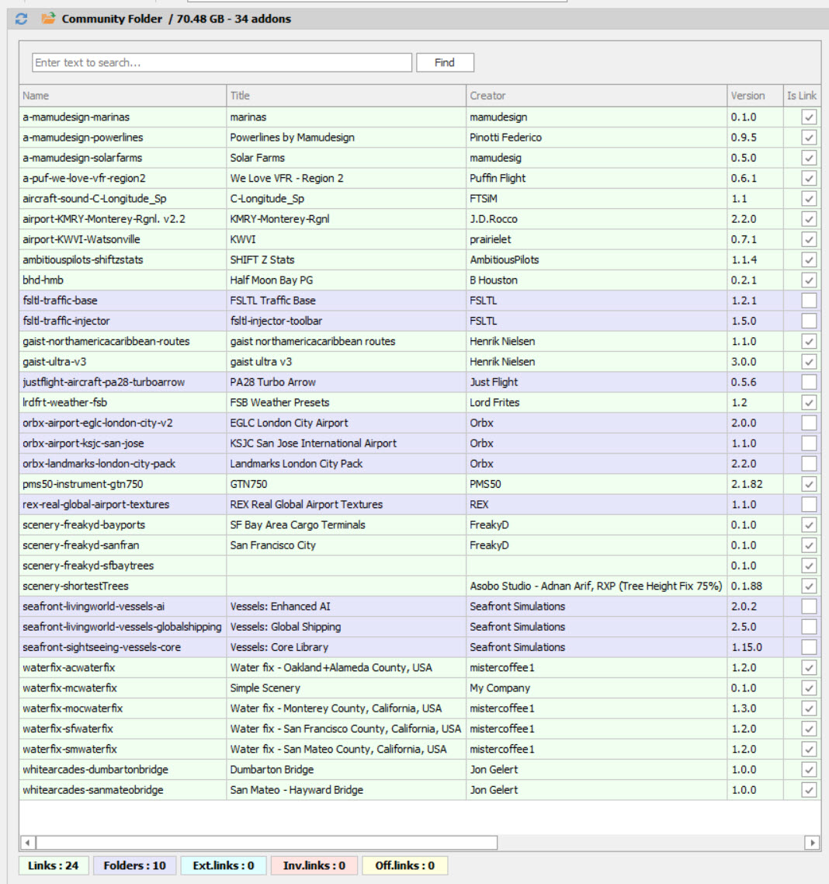Screen dimensions: 829x884
Task: Open the Community Folder icon
Action: 48,18
